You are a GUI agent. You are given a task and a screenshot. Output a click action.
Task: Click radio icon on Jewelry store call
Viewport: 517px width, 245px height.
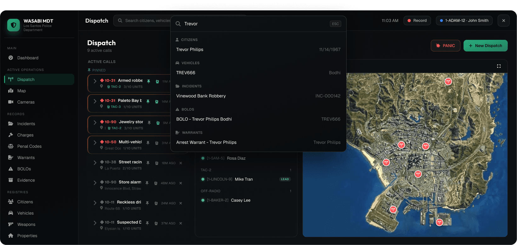coord(158,123)
